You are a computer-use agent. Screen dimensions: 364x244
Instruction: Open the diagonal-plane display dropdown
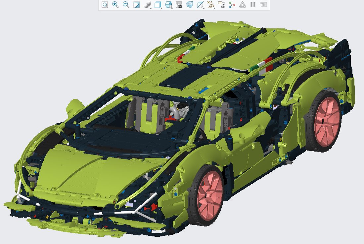click(x=200, y=5)
